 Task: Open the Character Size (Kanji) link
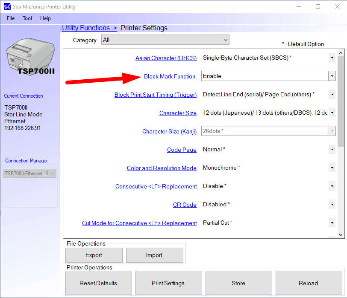[x=169, y=131]
